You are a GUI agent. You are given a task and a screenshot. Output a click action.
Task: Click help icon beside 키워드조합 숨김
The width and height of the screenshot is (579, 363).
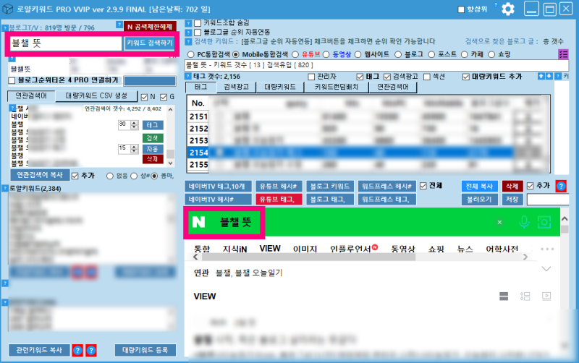(x=188, y=23)
